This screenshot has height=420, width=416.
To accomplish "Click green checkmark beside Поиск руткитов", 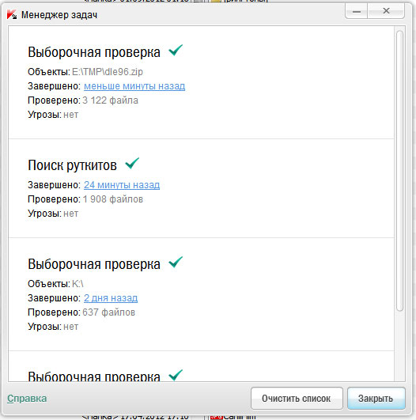I will pyautogui.click(x=132, y=163).
